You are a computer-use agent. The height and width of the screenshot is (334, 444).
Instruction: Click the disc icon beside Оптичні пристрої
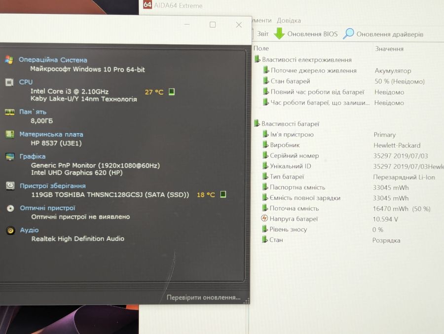tap(10, 208)
